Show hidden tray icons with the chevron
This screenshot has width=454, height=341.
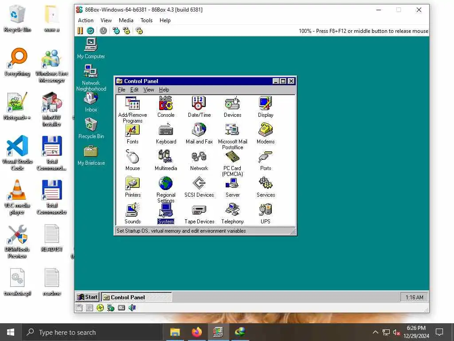pyautogui.click(x=375, y=332)
